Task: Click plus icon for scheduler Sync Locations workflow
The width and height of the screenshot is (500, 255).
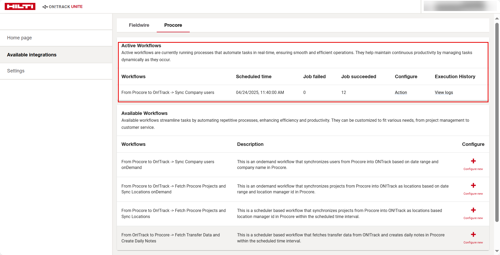Action: point(473,210)
